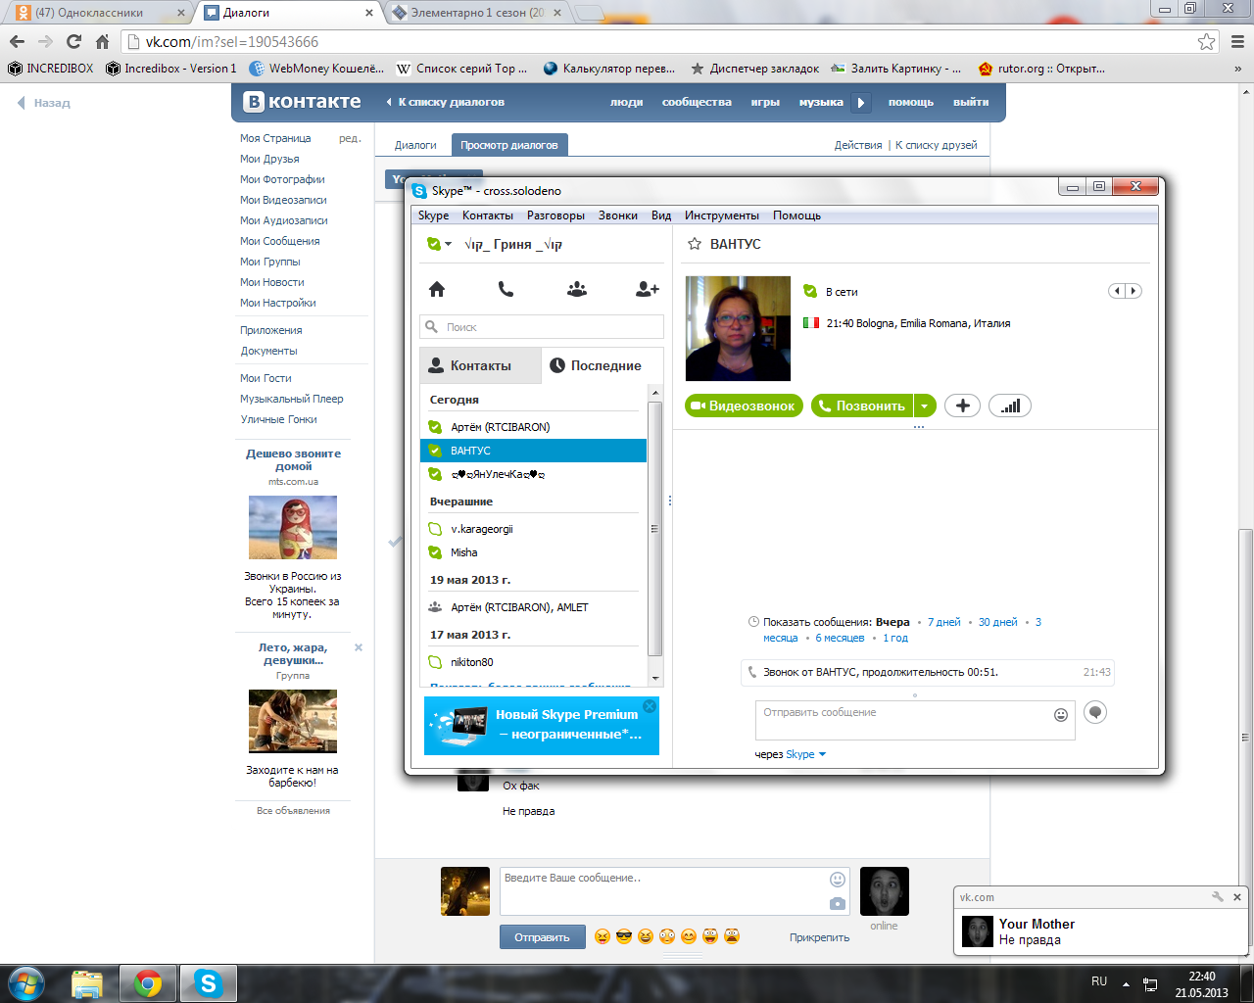Click Позвонить call button

coord(862,406)
